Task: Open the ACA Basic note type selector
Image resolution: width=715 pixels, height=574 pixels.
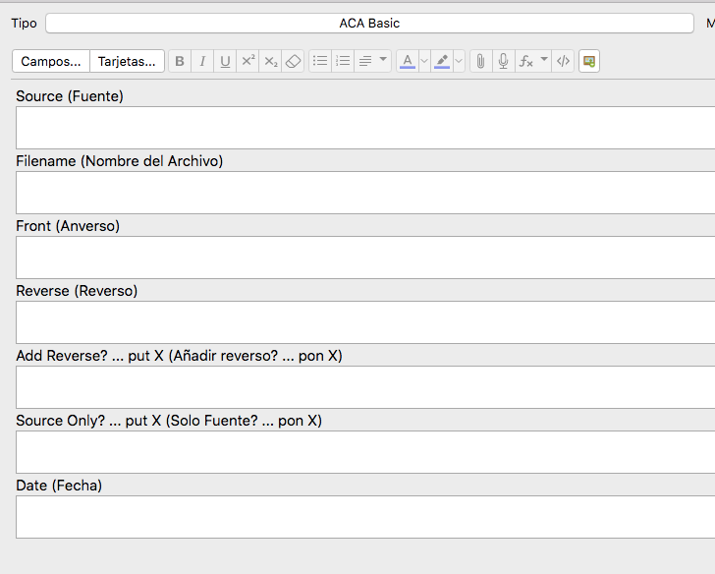Action: [369, 23]
